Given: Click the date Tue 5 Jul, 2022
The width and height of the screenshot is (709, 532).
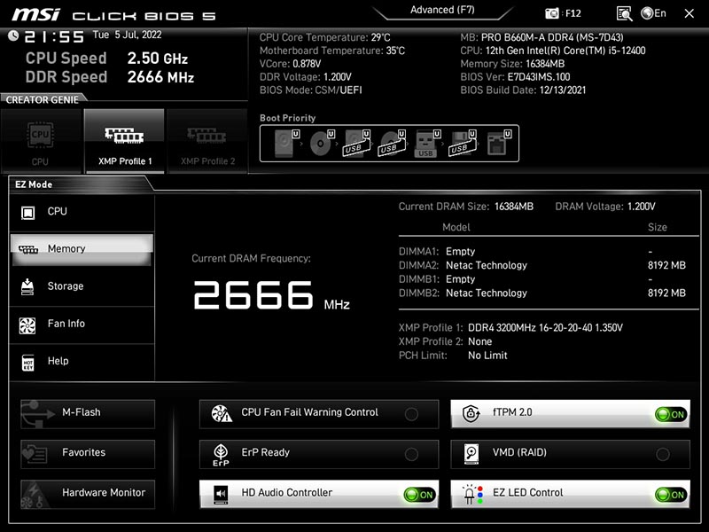Looking at the screenshot, I should click(127, 35).
